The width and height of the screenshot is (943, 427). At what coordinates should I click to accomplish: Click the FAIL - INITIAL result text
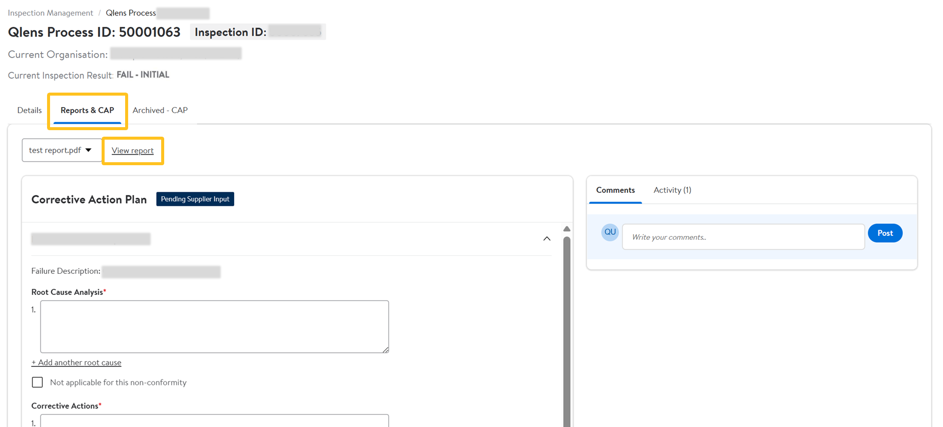143,75
